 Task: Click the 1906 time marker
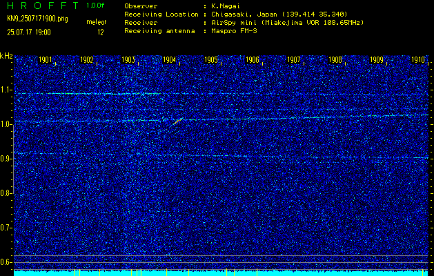coord(253,60)
